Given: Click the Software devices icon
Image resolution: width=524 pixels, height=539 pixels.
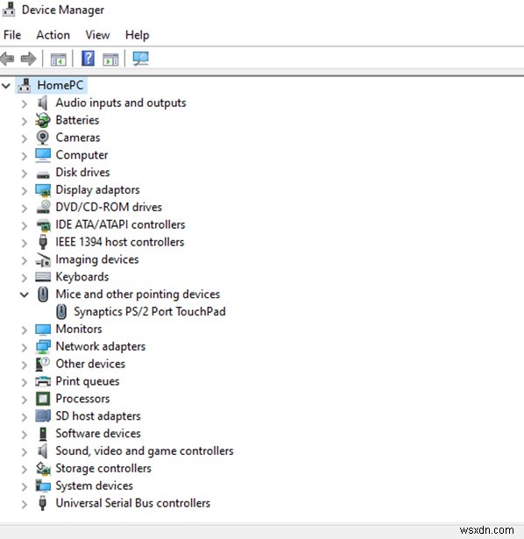Looking at the screenshot, I should [x=43, y=434].
